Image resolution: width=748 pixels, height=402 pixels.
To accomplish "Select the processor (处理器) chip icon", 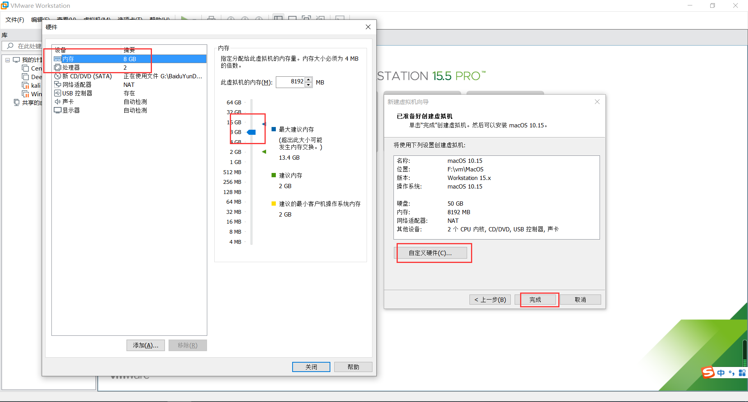I will pos(58,67).
